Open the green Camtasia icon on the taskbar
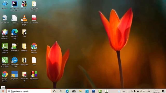Image resolution: width=166 pixels, height=93 pixels. tap(100, 91)
